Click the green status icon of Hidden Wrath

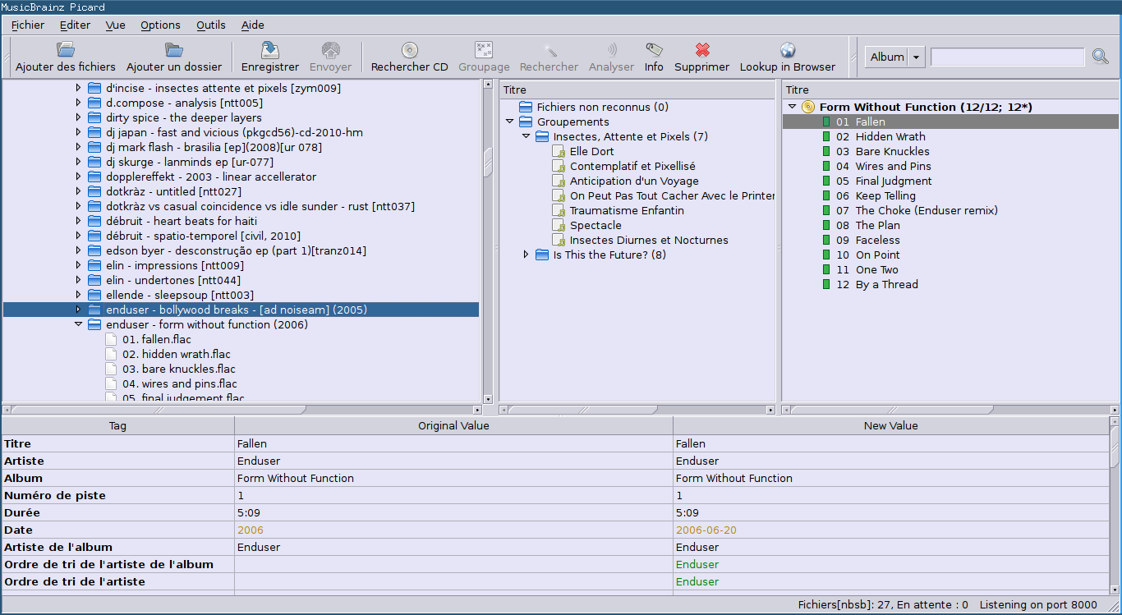click(826, 136)
